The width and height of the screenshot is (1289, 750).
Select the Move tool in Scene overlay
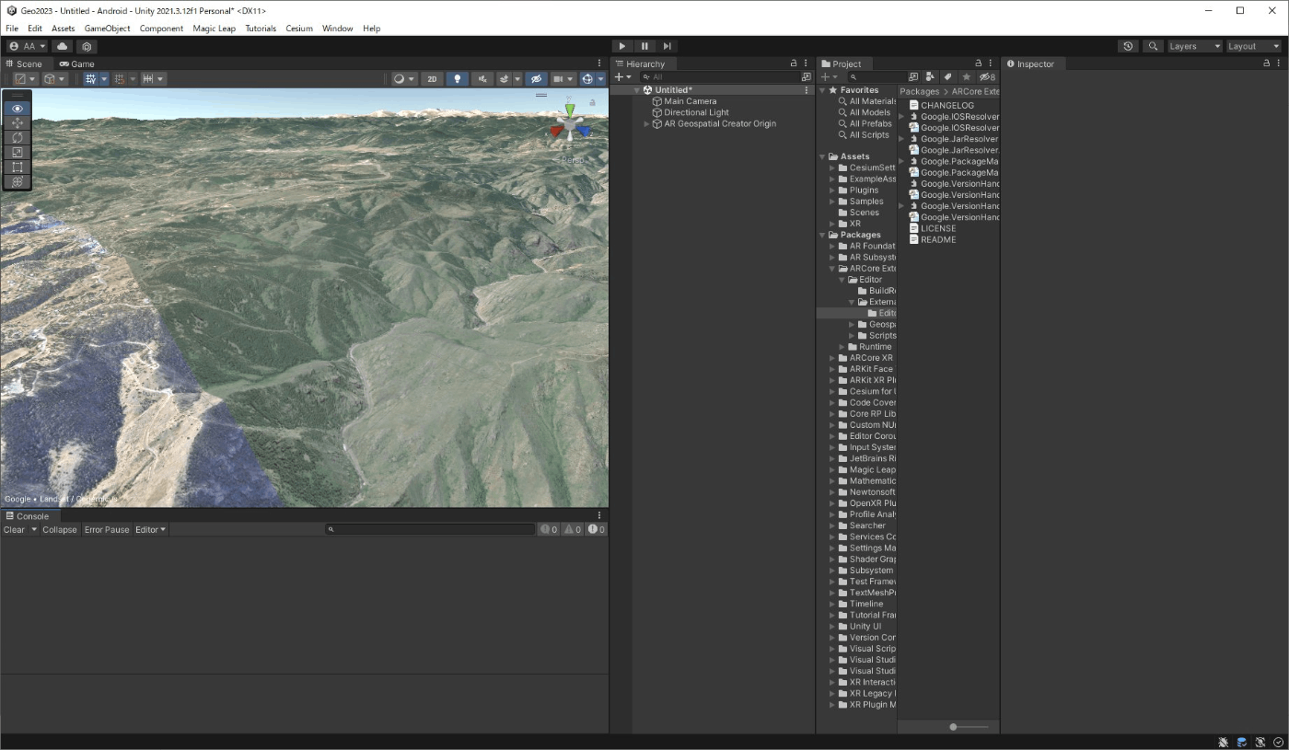click(x=17, y=122)
